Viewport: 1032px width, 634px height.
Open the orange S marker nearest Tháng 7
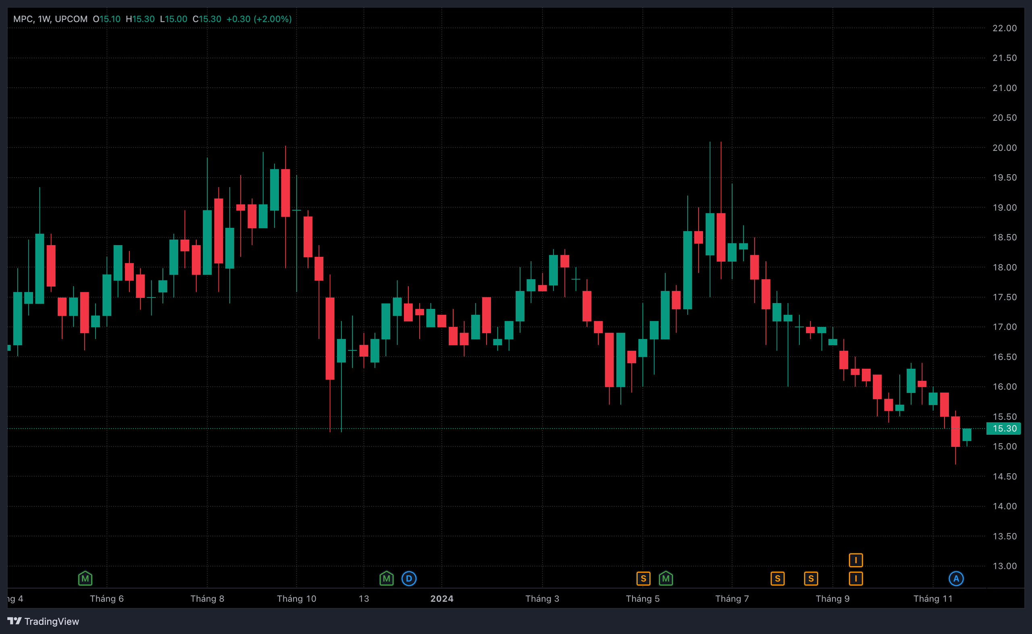[778, 579]
